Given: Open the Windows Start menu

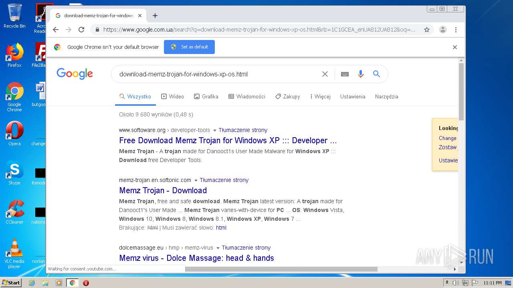Looking at the screenshot, I should coord(11,283).
